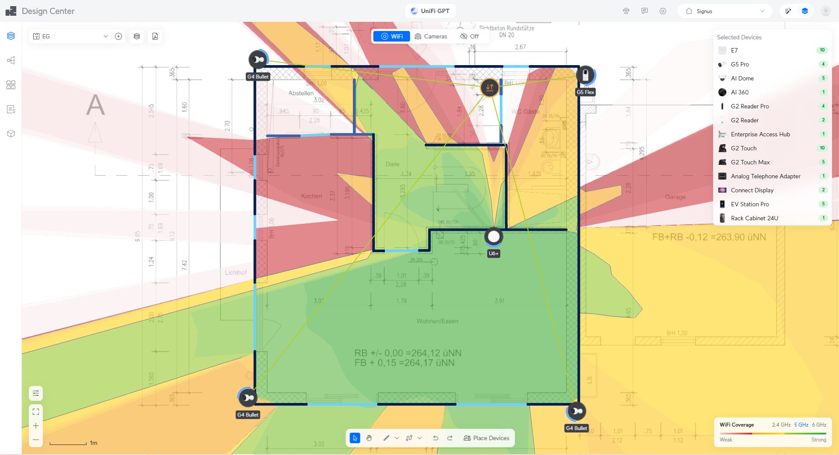Expand the pencil tool options chevron

click(x=397, y=438)
